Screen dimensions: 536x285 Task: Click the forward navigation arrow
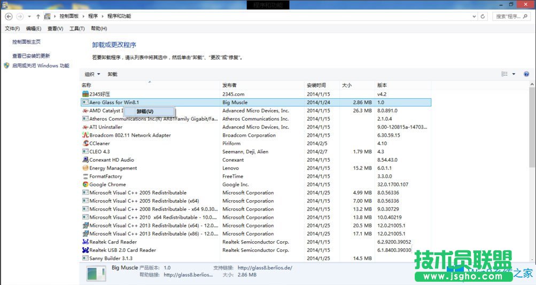pos(20,17)
